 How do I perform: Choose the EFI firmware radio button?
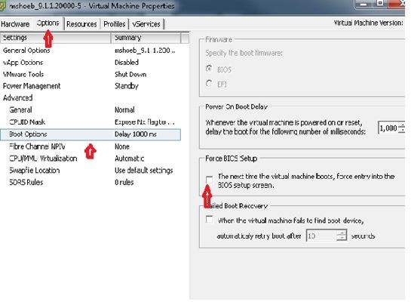click(x=209, y=84)
